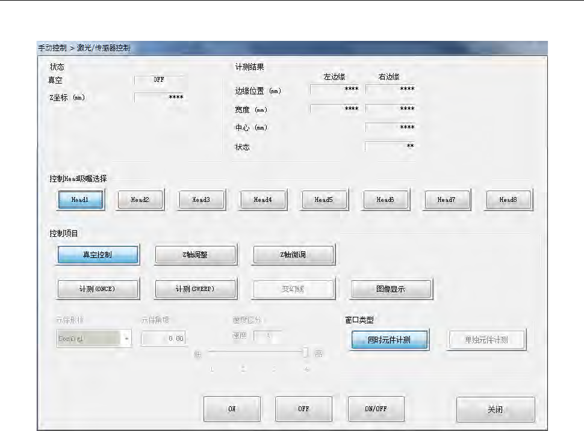Click the 元件角度 input field
The height and width of the screenshot is (431, 584).
tap(163, 338)
